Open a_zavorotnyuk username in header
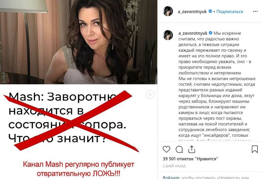This screenshot has width=262, height=179. click(192, 12)
